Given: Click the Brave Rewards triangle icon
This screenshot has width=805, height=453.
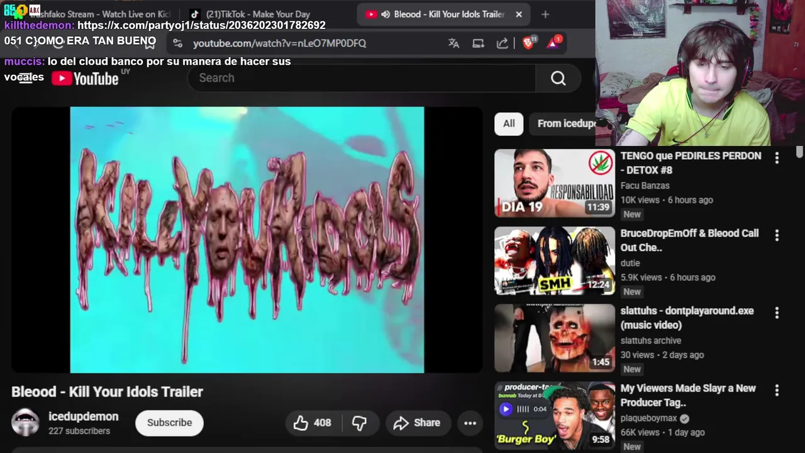Looking at the screenshot, I should tap(553, 42).
